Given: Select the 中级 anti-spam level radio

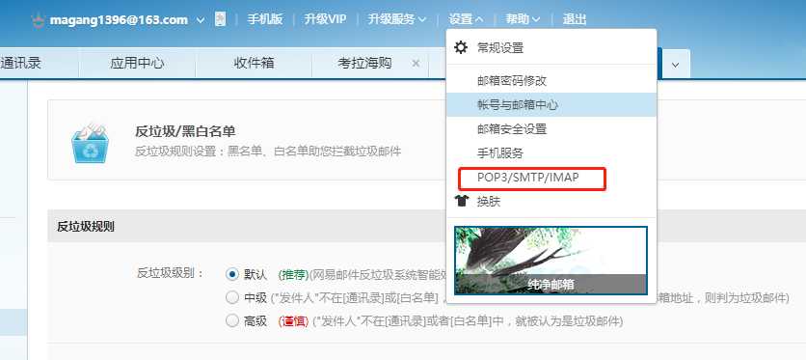Looking at the screenshot, I should [x=232, y=297].
